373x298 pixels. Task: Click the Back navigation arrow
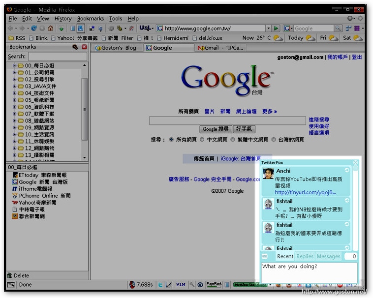coord(10,29)
